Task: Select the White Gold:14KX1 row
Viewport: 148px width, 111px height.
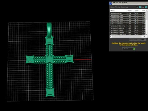Action: point(128,32)
